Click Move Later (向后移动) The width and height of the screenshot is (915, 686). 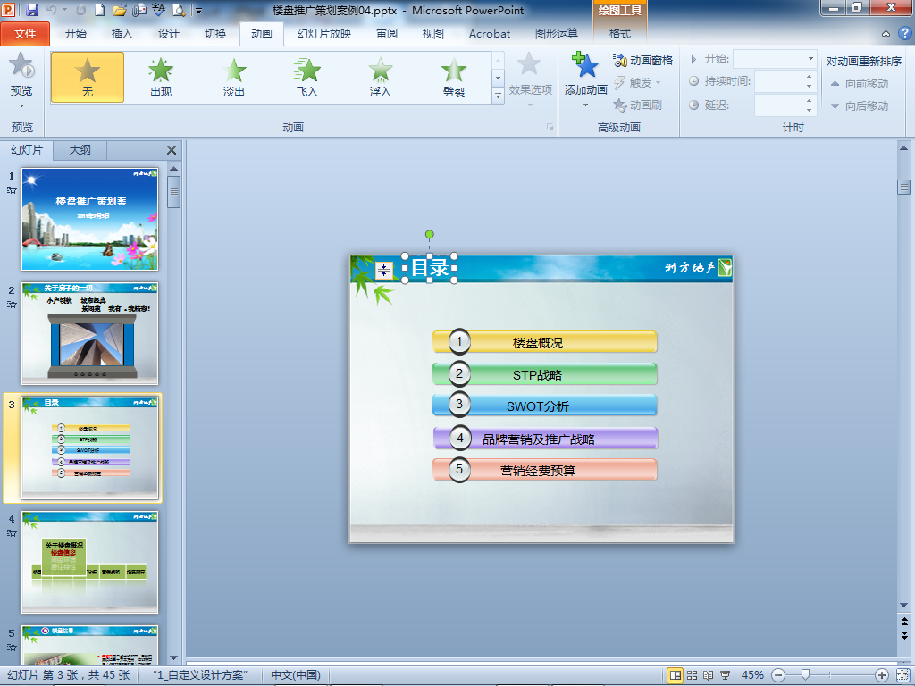[859, 105]
